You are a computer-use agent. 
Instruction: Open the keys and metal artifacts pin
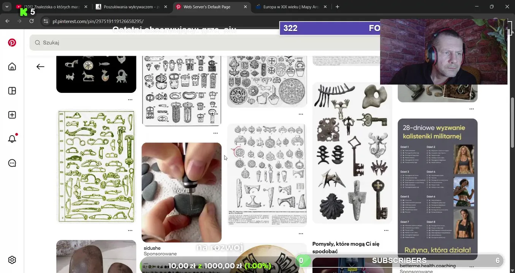(x=352, y=153)
